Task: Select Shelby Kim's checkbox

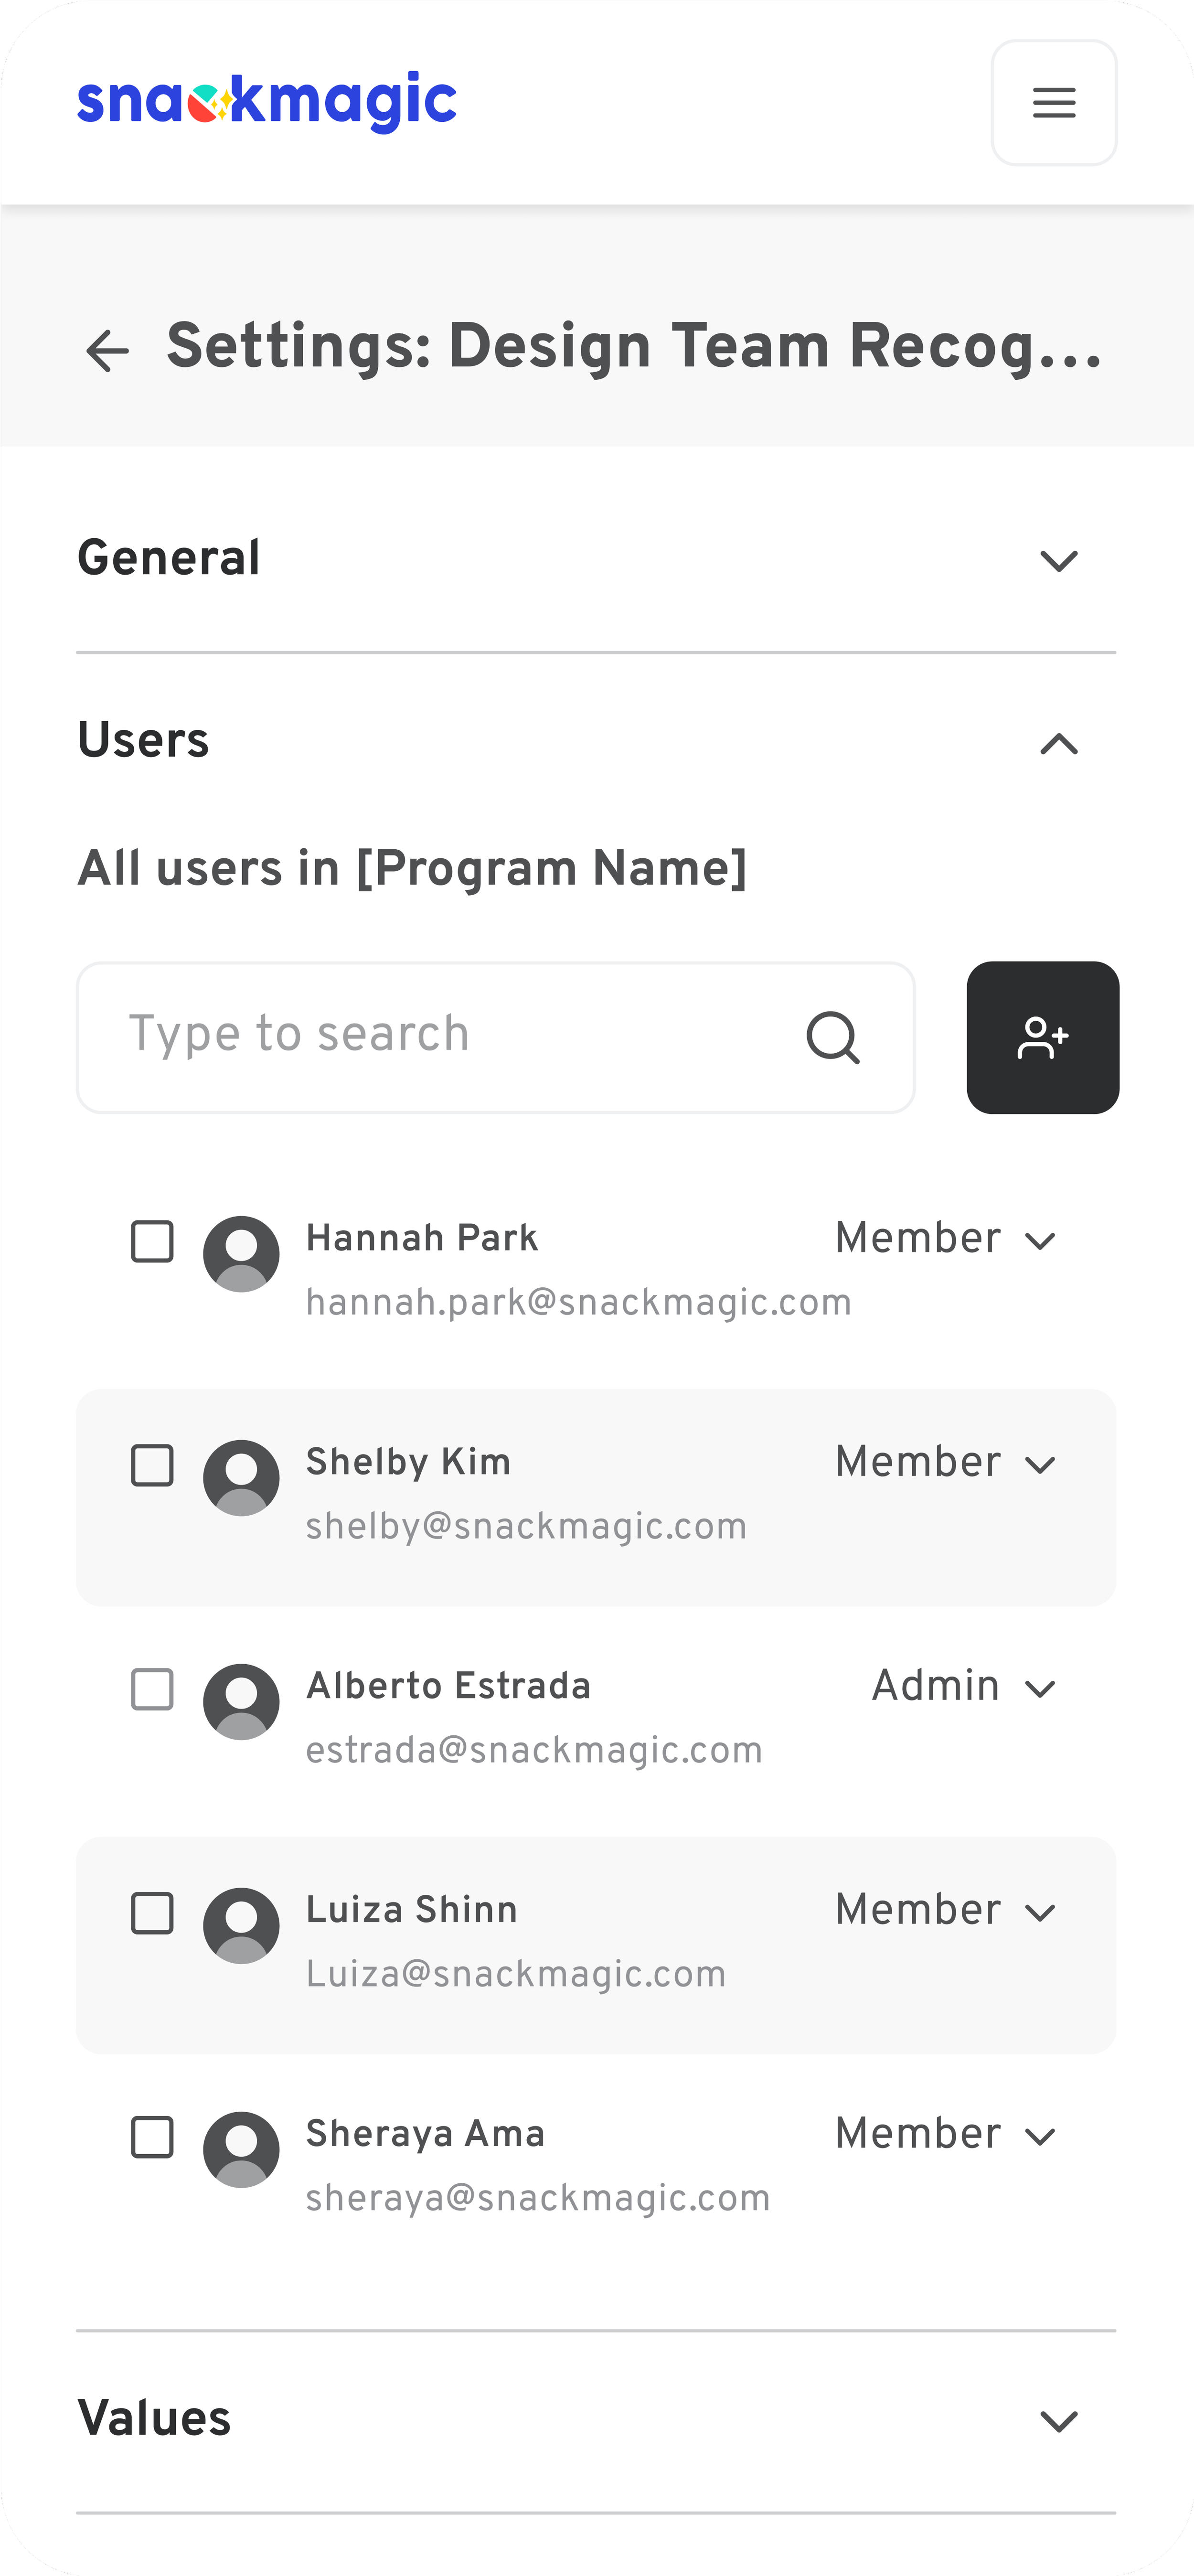Action: click(x=152, y=1465)
